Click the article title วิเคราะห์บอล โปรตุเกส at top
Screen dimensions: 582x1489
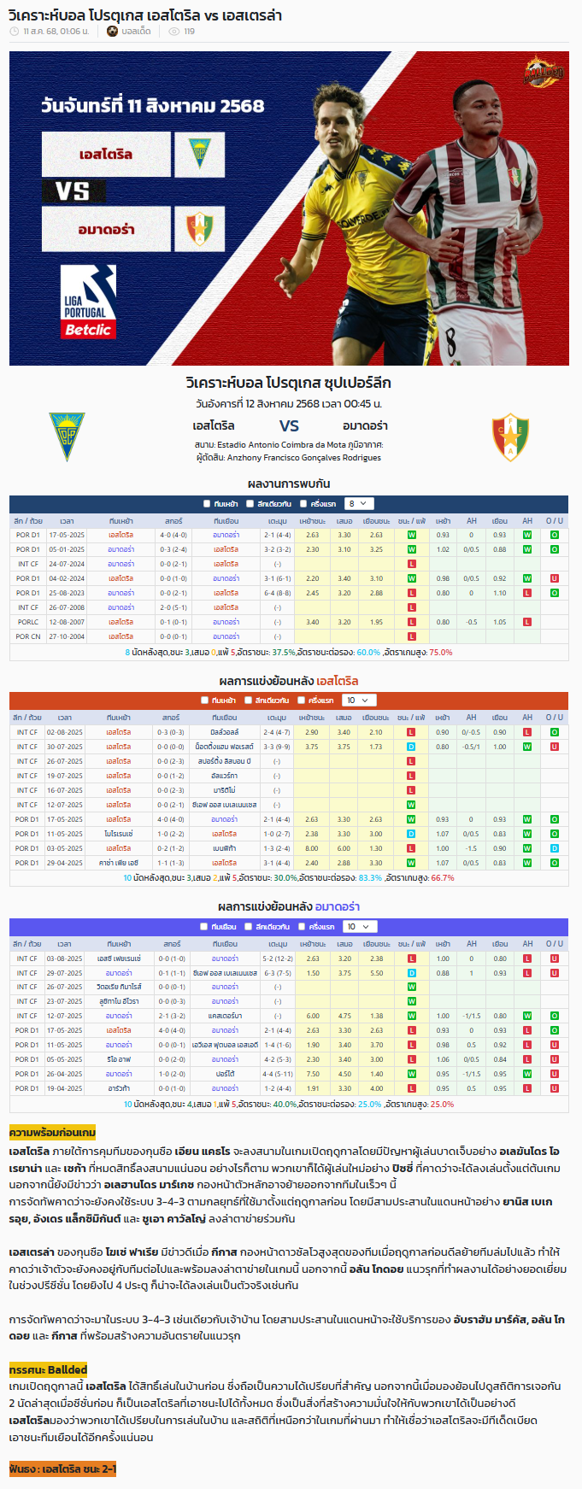click(x=145, y=15)
